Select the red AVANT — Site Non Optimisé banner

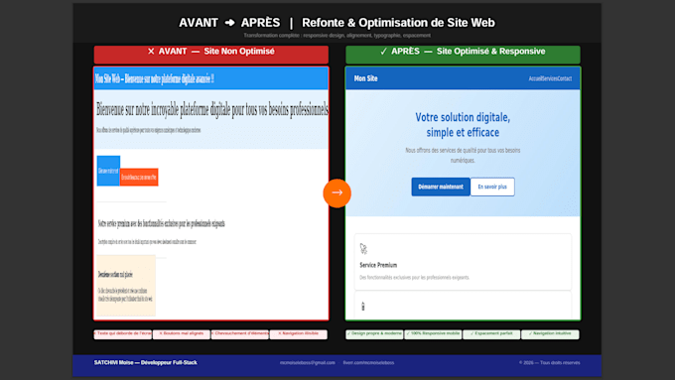click(210, 55)
